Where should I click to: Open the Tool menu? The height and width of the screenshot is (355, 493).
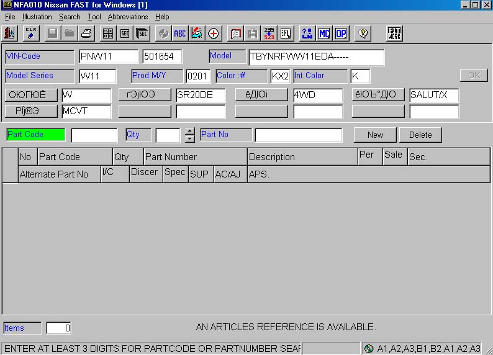click(x=94, y=17)
